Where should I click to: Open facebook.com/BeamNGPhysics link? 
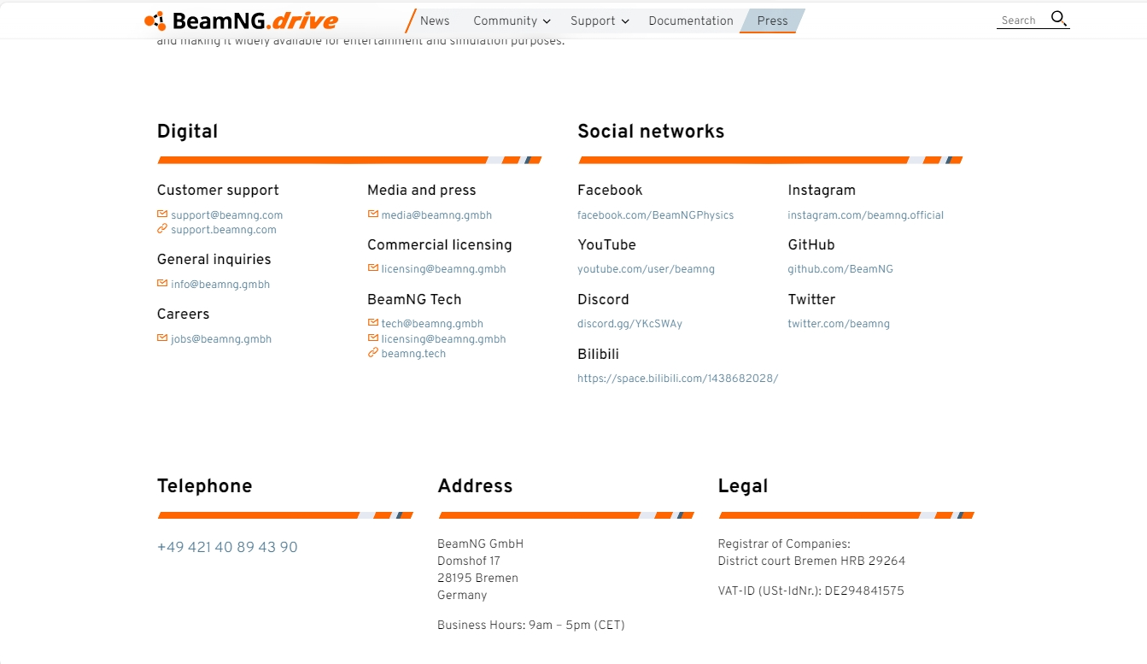point(655,215)
